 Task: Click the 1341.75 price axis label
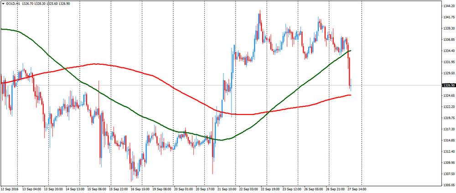(x=449, y=17)
